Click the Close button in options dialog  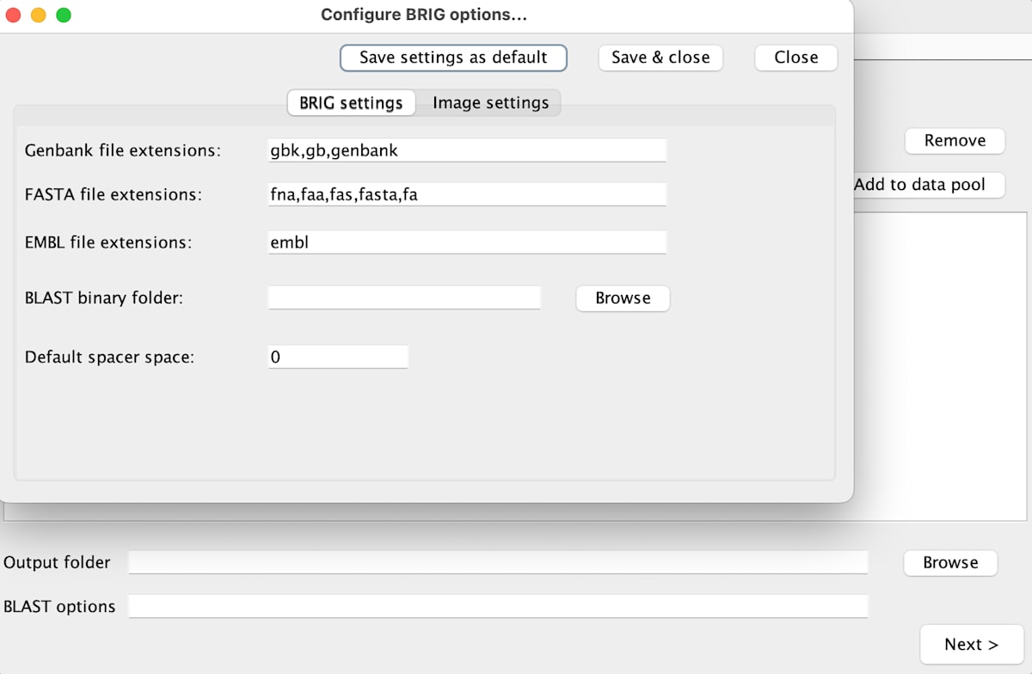[795, 58]
